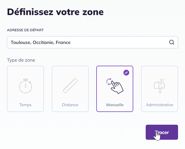
Task: Choose the Temps zone type card
Action: [25, 89]
